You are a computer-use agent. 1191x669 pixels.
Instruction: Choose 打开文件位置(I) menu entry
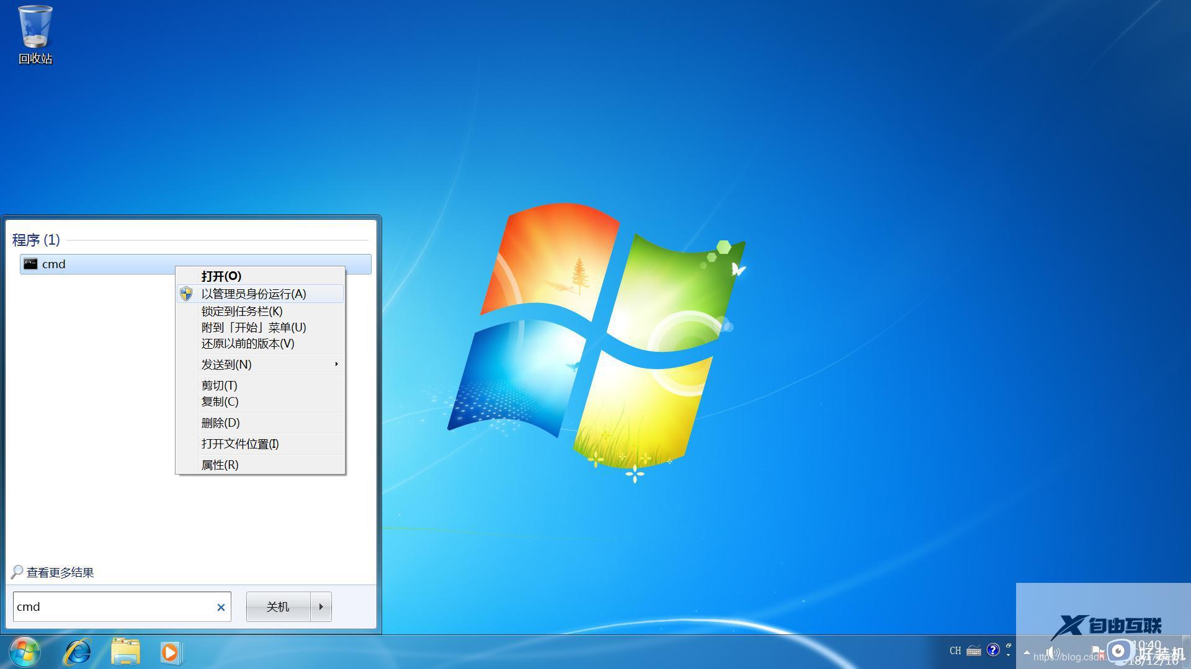260,444
